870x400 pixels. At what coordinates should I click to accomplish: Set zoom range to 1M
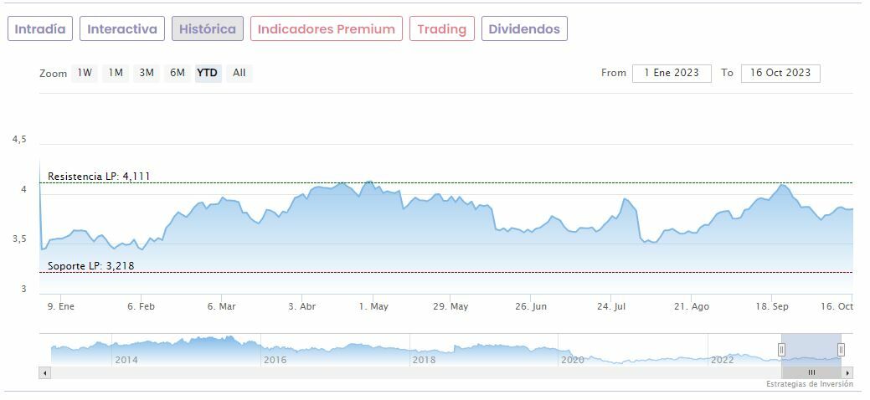pyautogui.click(x=116, y=73)
